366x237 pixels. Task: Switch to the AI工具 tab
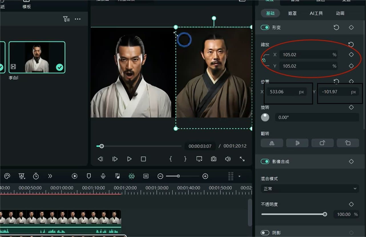point(316,13)
